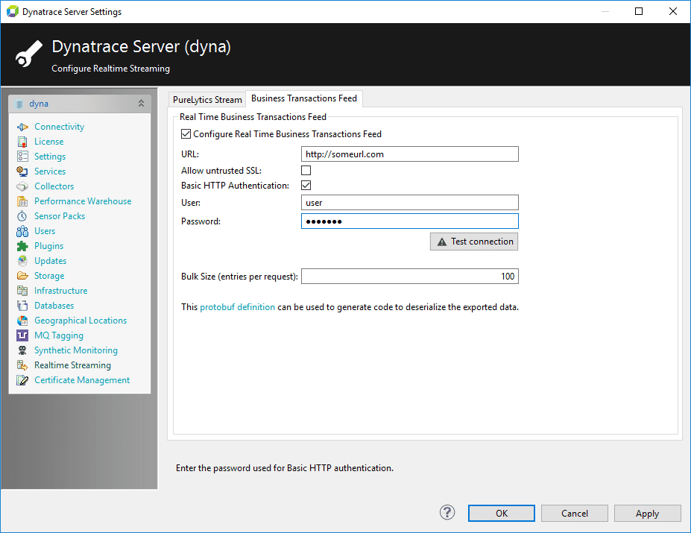This screenshot has width=691, height=533.
Task: Click the Dynatrace logo in the title bar
Action: coord(13,11)
